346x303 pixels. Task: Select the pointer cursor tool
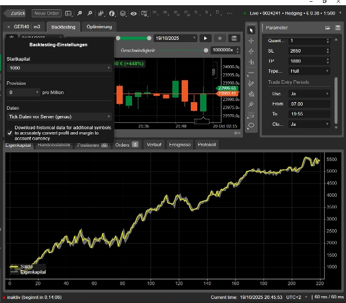coord(251,30)
